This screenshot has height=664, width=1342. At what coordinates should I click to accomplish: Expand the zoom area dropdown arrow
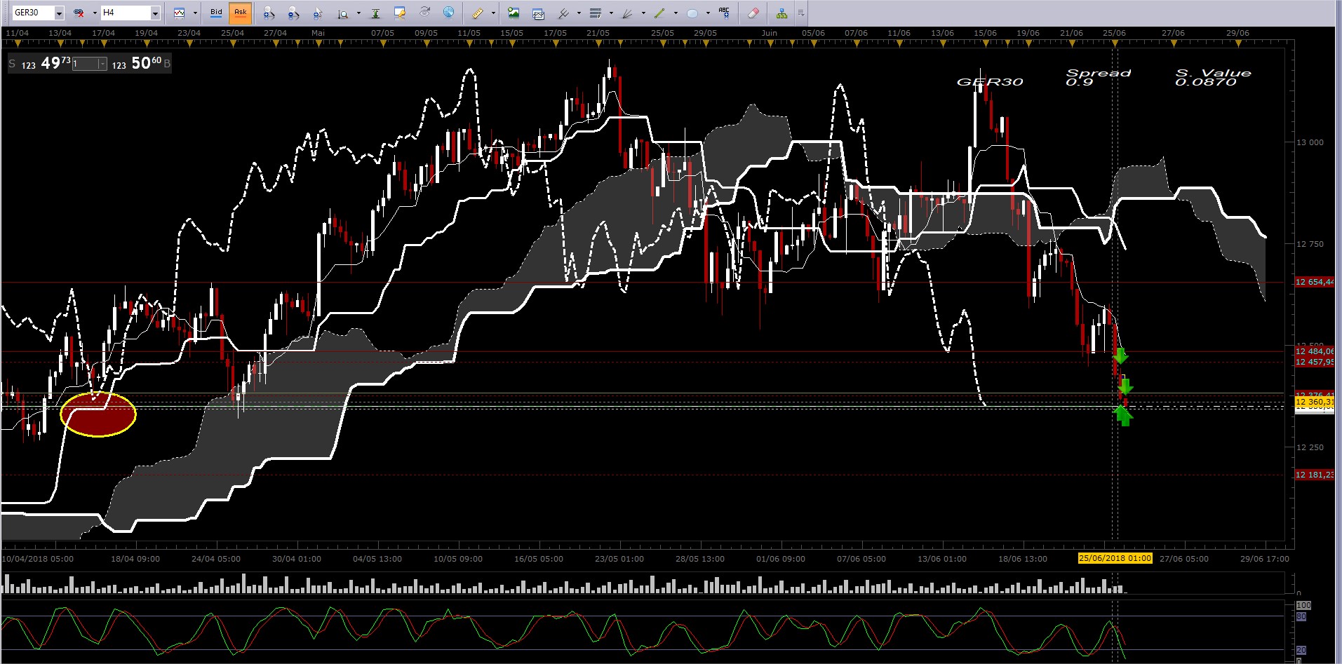pyautogui.click(x=358, y=13)
